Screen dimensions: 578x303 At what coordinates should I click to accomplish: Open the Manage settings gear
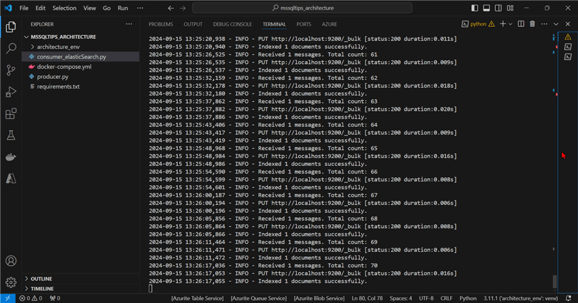(x=11, y=282)
